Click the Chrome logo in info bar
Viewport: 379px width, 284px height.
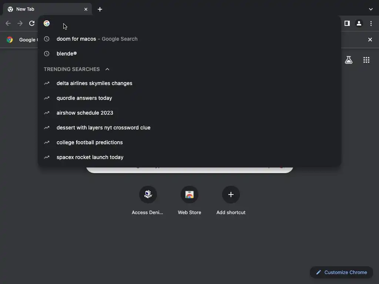coord(10,40)
